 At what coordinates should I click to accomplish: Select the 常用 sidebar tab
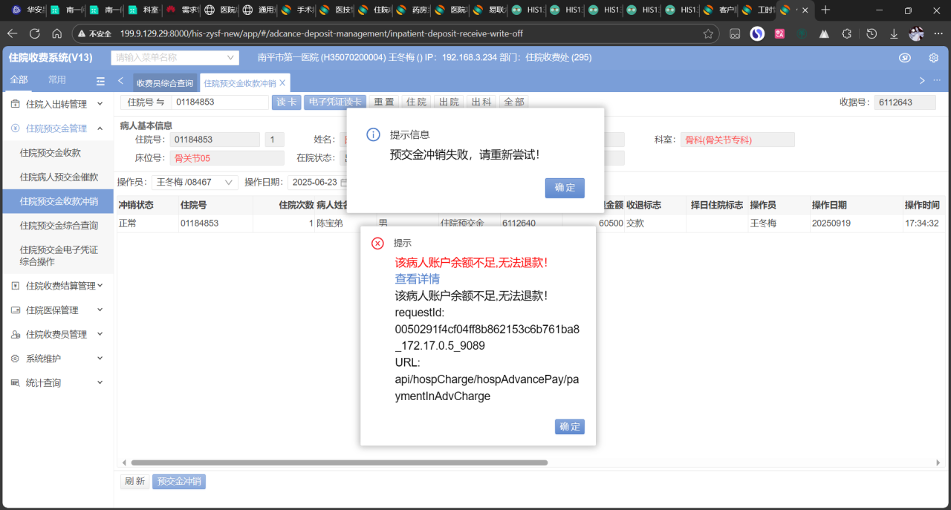click(x=57, y=80)
